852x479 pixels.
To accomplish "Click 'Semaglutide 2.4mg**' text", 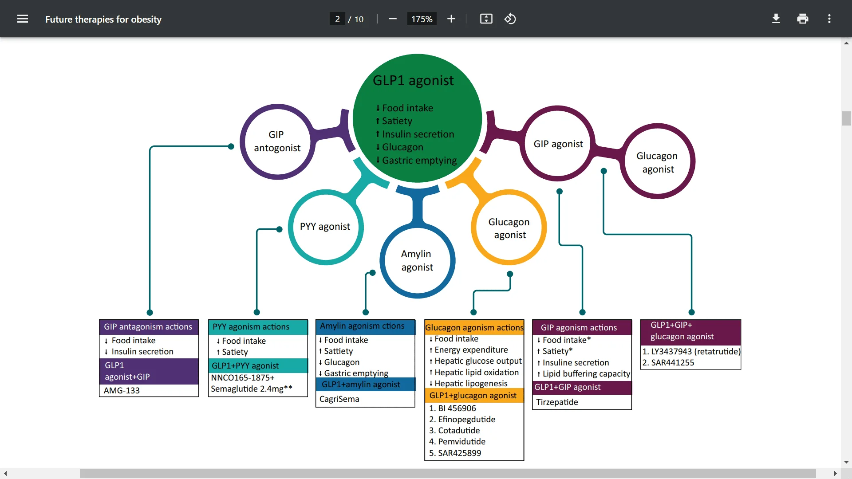I will [x=252, y=389].
